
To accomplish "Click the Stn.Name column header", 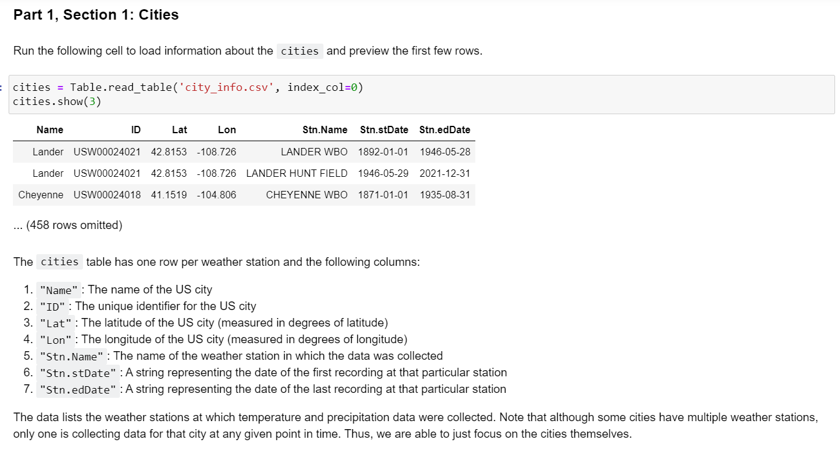I will [x=325, y=130].
